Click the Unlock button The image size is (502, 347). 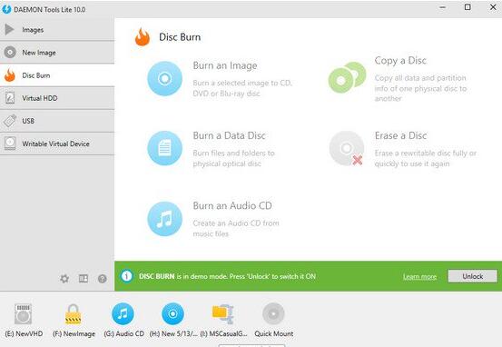pyautogui.click(x=473, y=276)
